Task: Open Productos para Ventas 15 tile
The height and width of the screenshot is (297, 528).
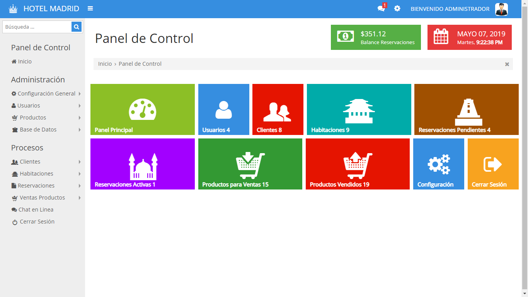Action: [250, 164]
